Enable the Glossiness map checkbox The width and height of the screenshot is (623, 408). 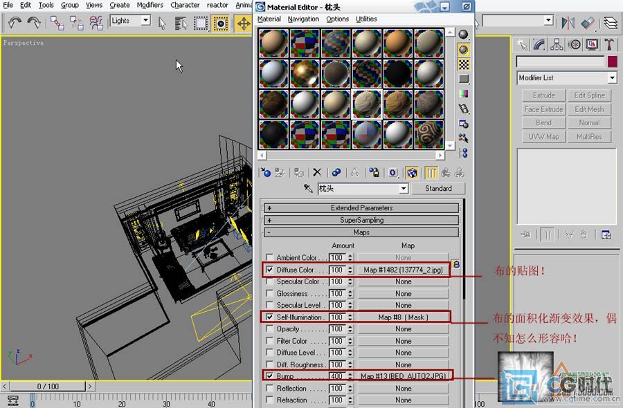(x=269, y=293)
